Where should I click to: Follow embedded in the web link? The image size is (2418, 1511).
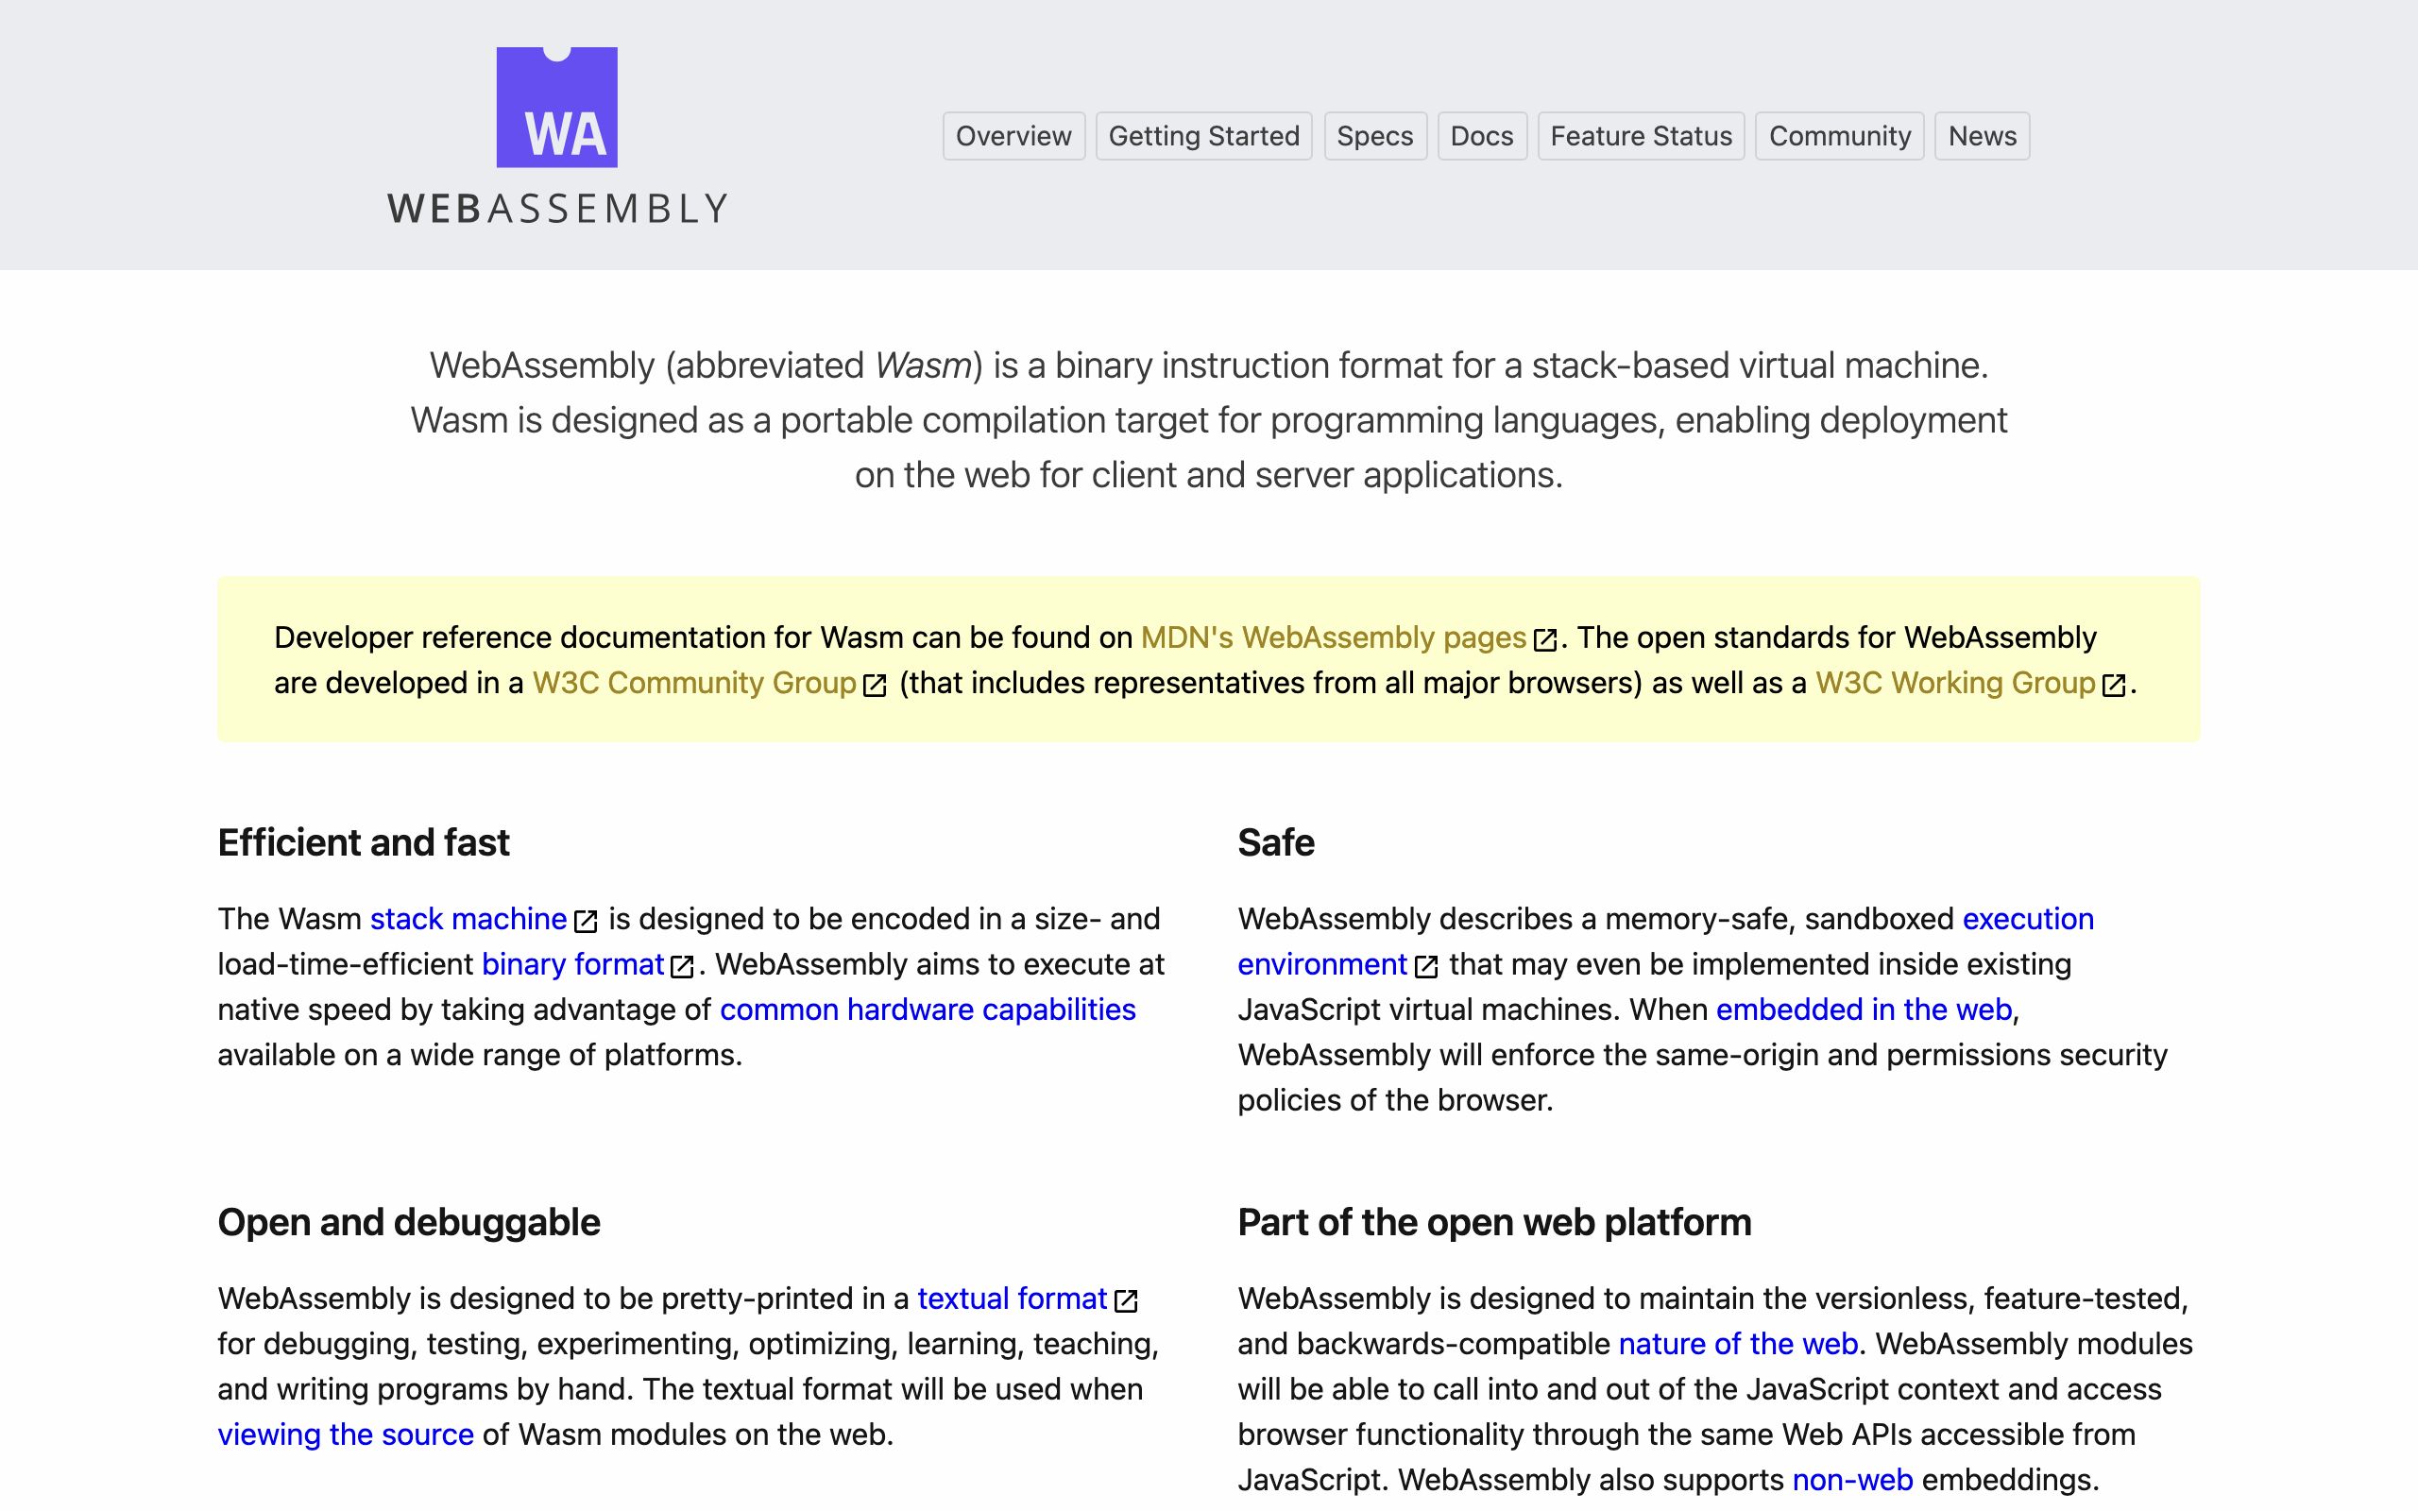click(1864, 1010)
